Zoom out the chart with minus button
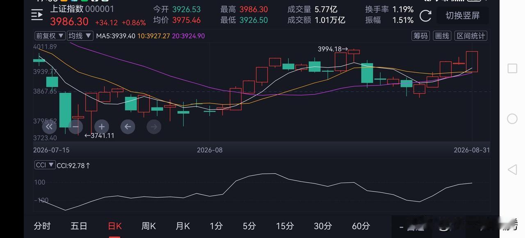The height and width of the screenshot is (238, 525). (75, 127)
